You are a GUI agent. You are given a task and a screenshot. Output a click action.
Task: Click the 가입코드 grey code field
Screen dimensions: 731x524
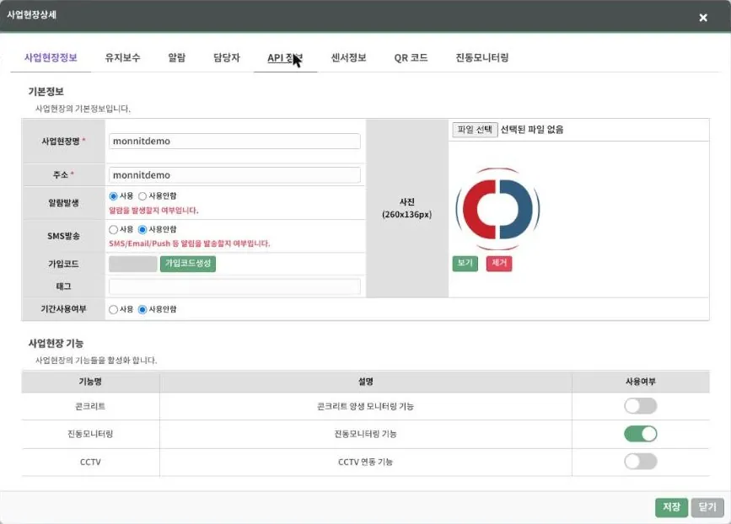[133, 264]
